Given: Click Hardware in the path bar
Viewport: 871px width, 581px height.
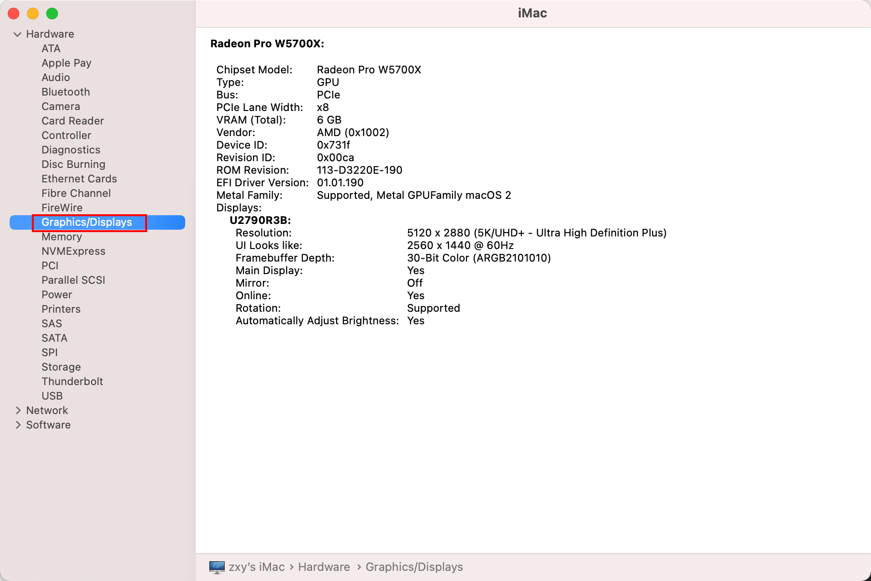Looking at the screenshot, I should coord(324,567).
